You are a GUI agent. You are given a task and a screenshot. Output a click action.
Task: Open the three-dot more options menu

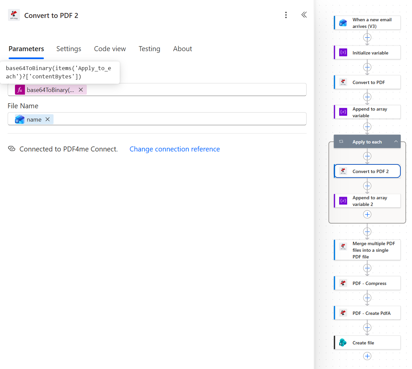point(286,15)
